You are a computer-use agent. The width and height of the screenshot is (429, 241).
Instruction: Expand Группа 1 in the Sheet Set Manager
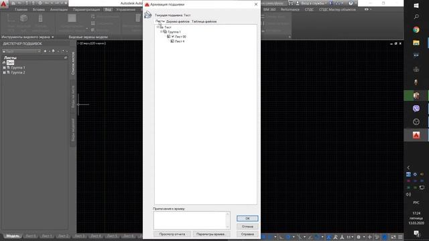4,68
